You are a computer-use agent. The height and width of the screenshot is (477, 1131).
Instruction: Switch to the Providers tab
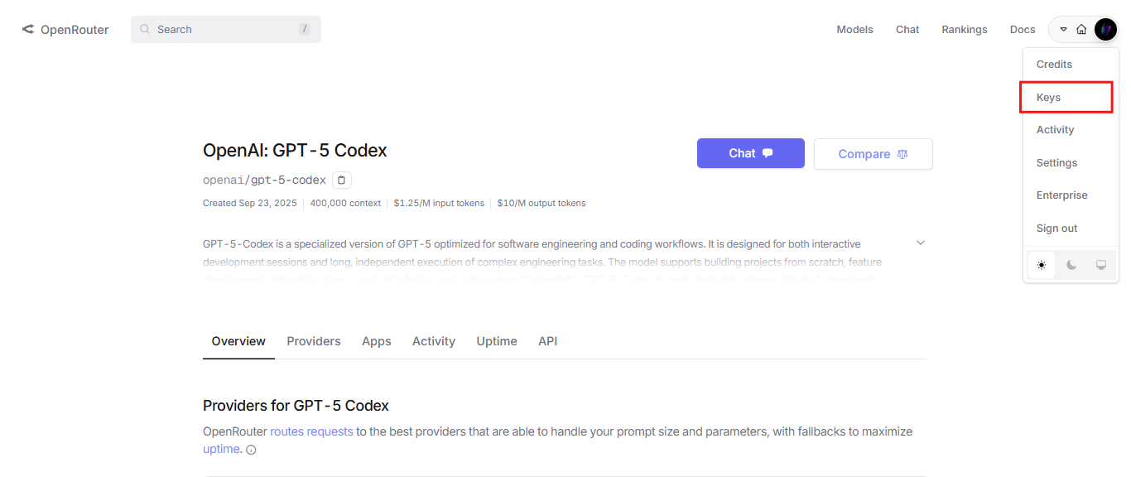pos(314,341)
